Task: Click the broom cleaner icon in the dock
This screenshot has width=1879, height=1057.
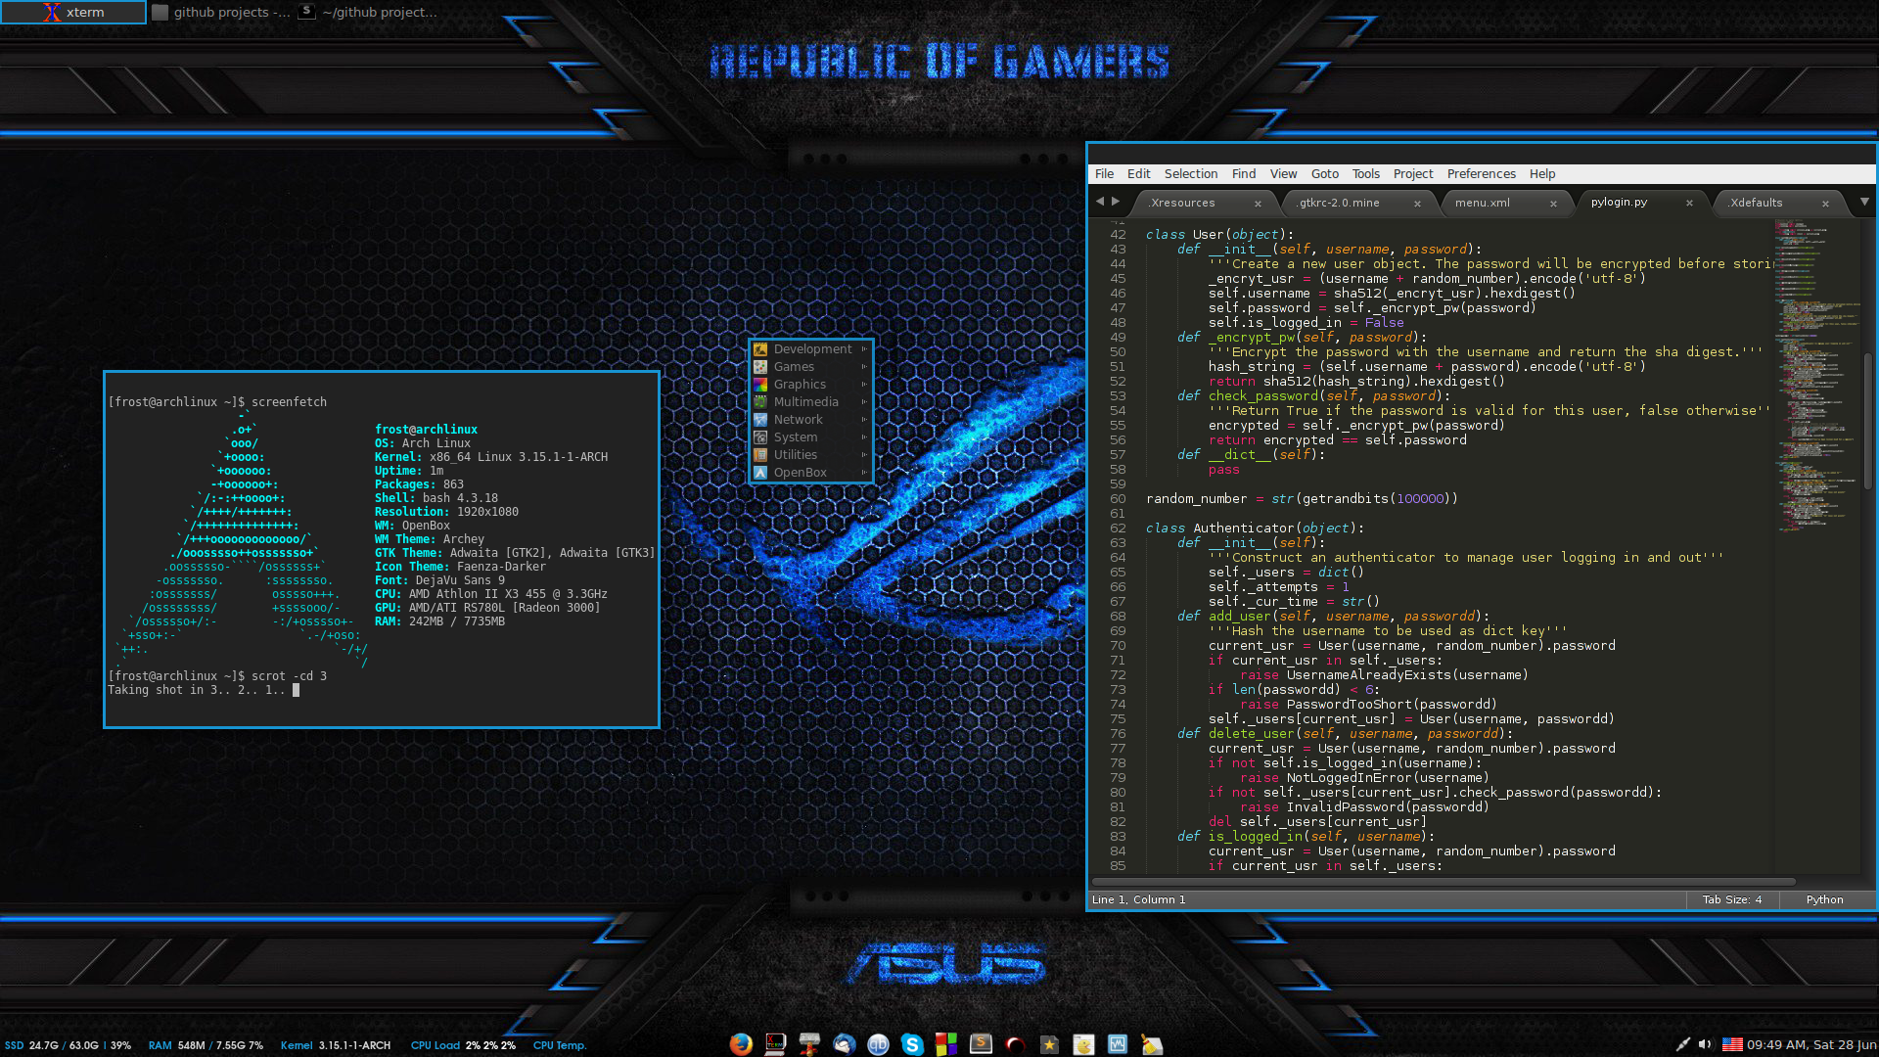Action: pyautogui.click(x=1152, y=1044)
